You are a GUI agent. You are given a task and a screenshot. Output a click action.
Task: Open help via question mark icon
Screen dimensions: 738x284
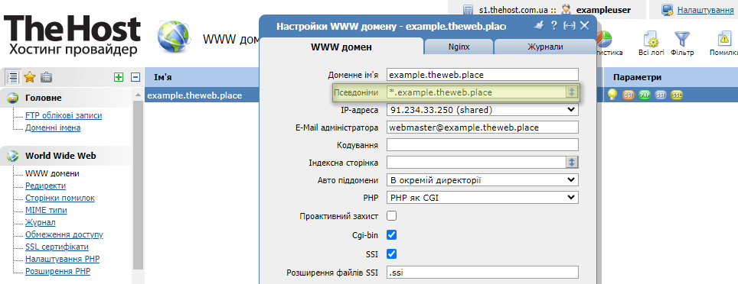[554, 25]
